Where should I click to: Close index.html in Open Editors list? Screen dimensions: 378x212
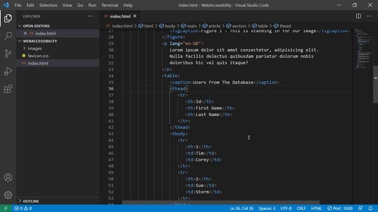[x=25, y=33]
